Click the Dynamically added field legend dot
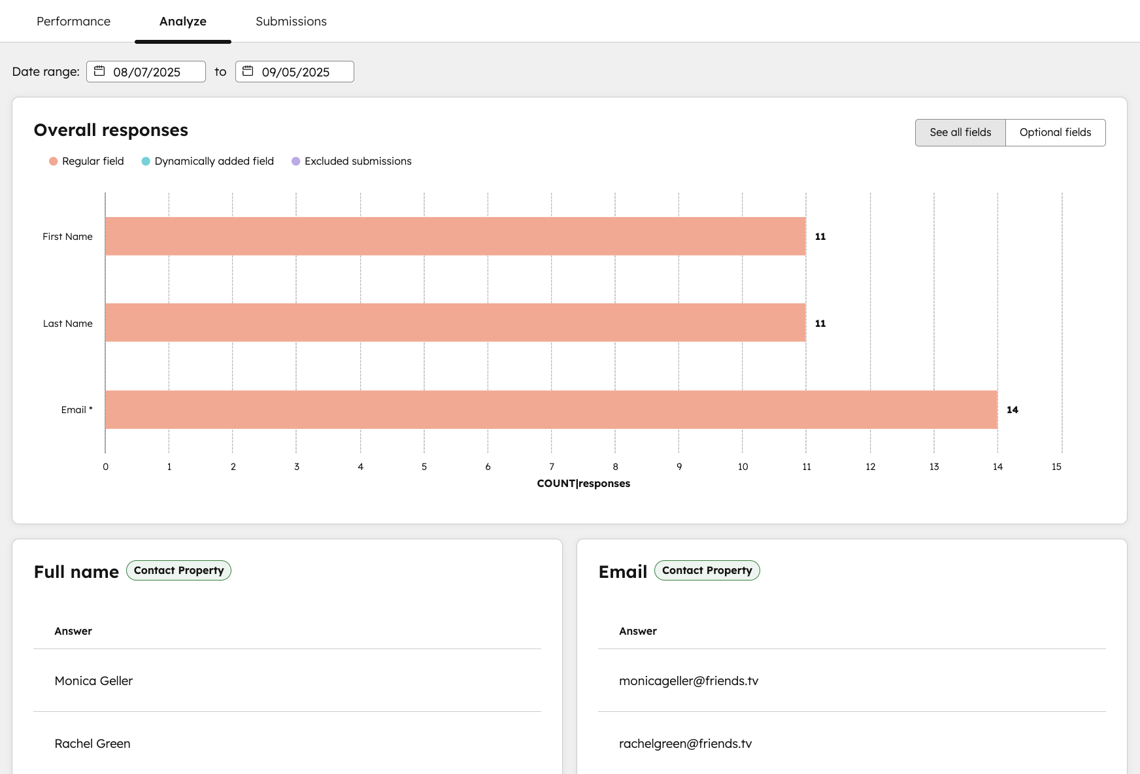The width and height of the screenshot is (1140, 774). tap(145, 161)
